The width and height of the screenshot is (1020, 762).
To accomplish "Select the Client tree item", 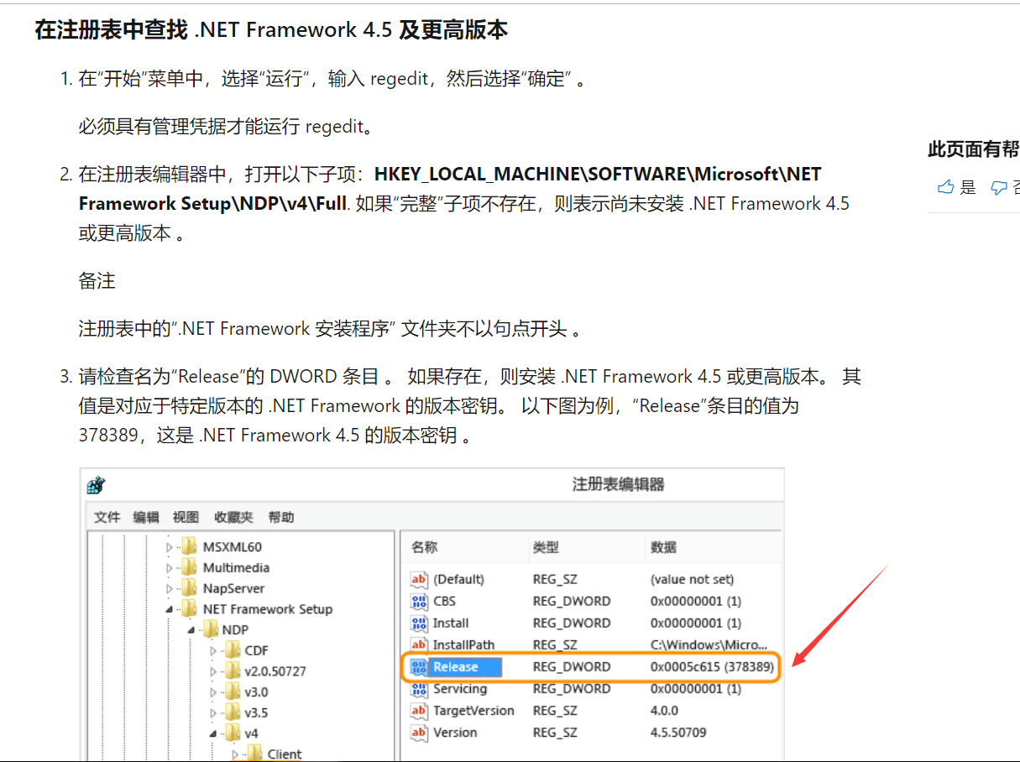I will (x=284, y=754).
